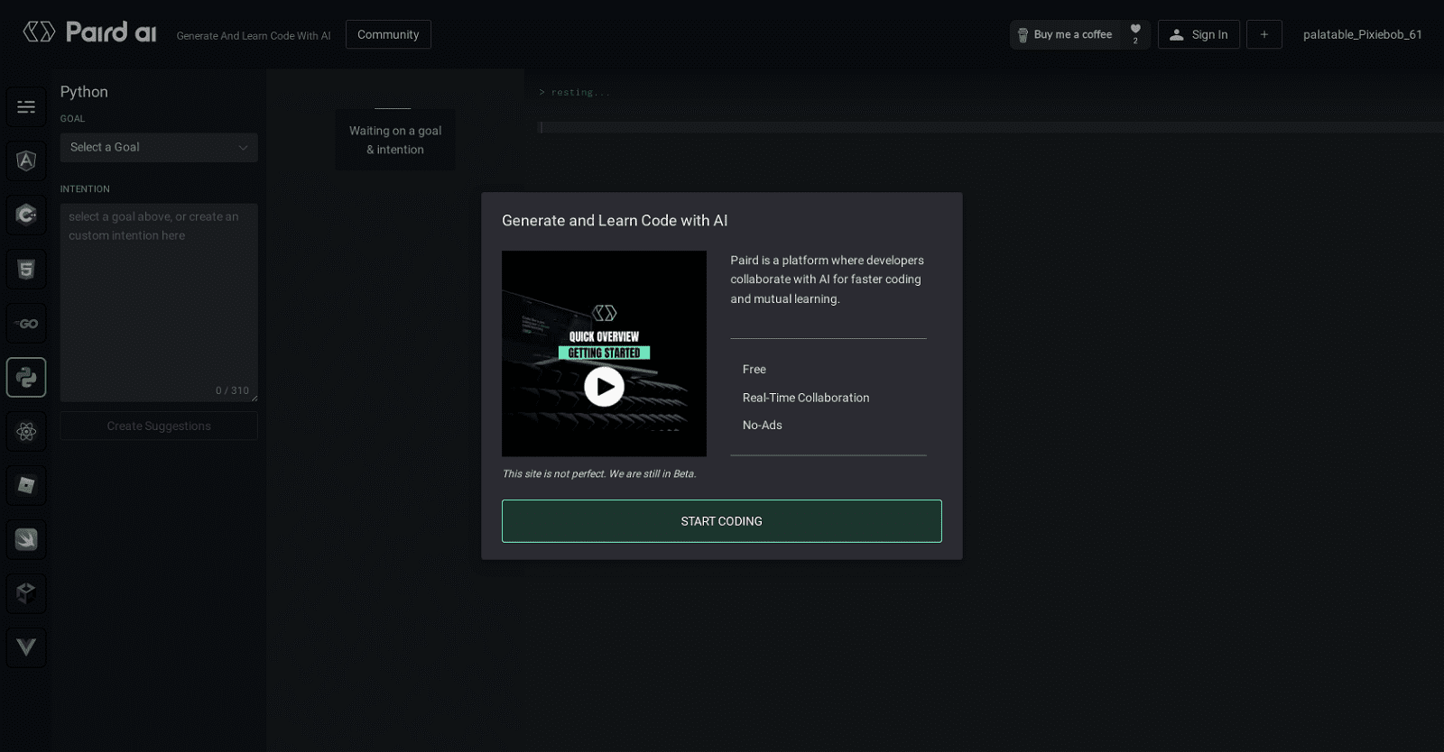Switch to the Go language icon

26,324
